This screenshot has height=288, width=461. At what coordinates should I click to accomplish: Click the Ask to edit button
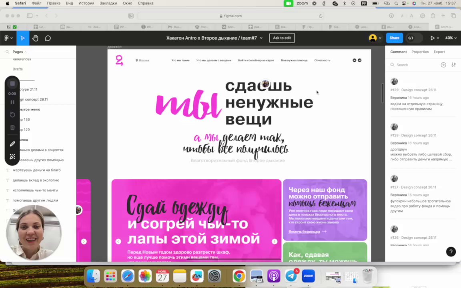tap(282, 38)
